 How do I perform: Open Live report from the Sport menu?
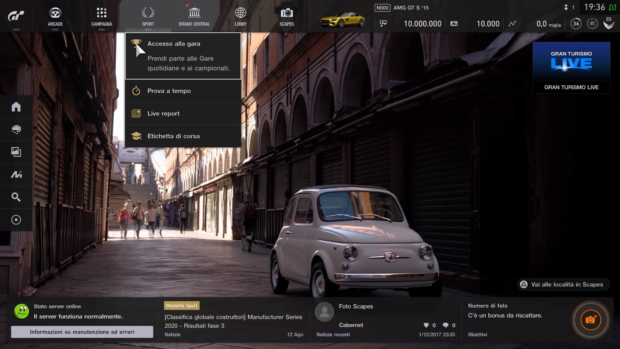[183, 113]
